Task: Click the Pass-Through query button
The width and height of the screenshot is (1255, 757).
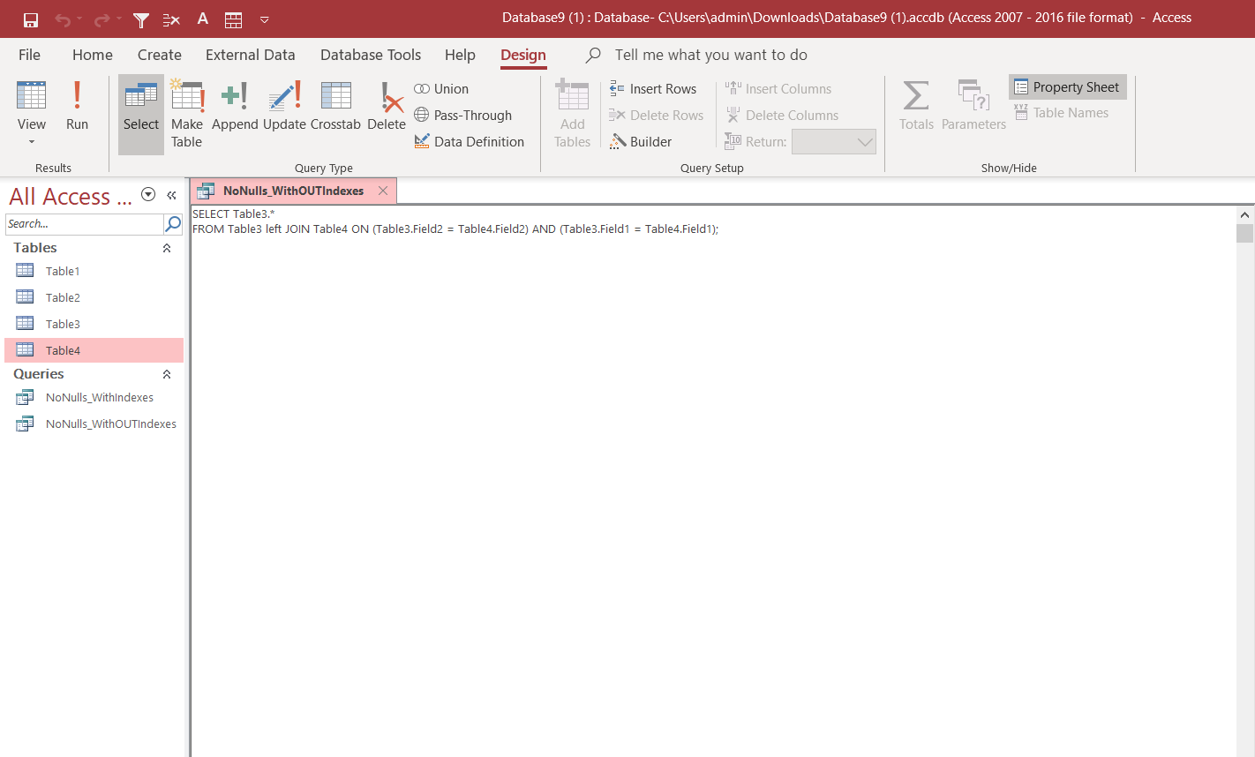Action: [463, 116]
